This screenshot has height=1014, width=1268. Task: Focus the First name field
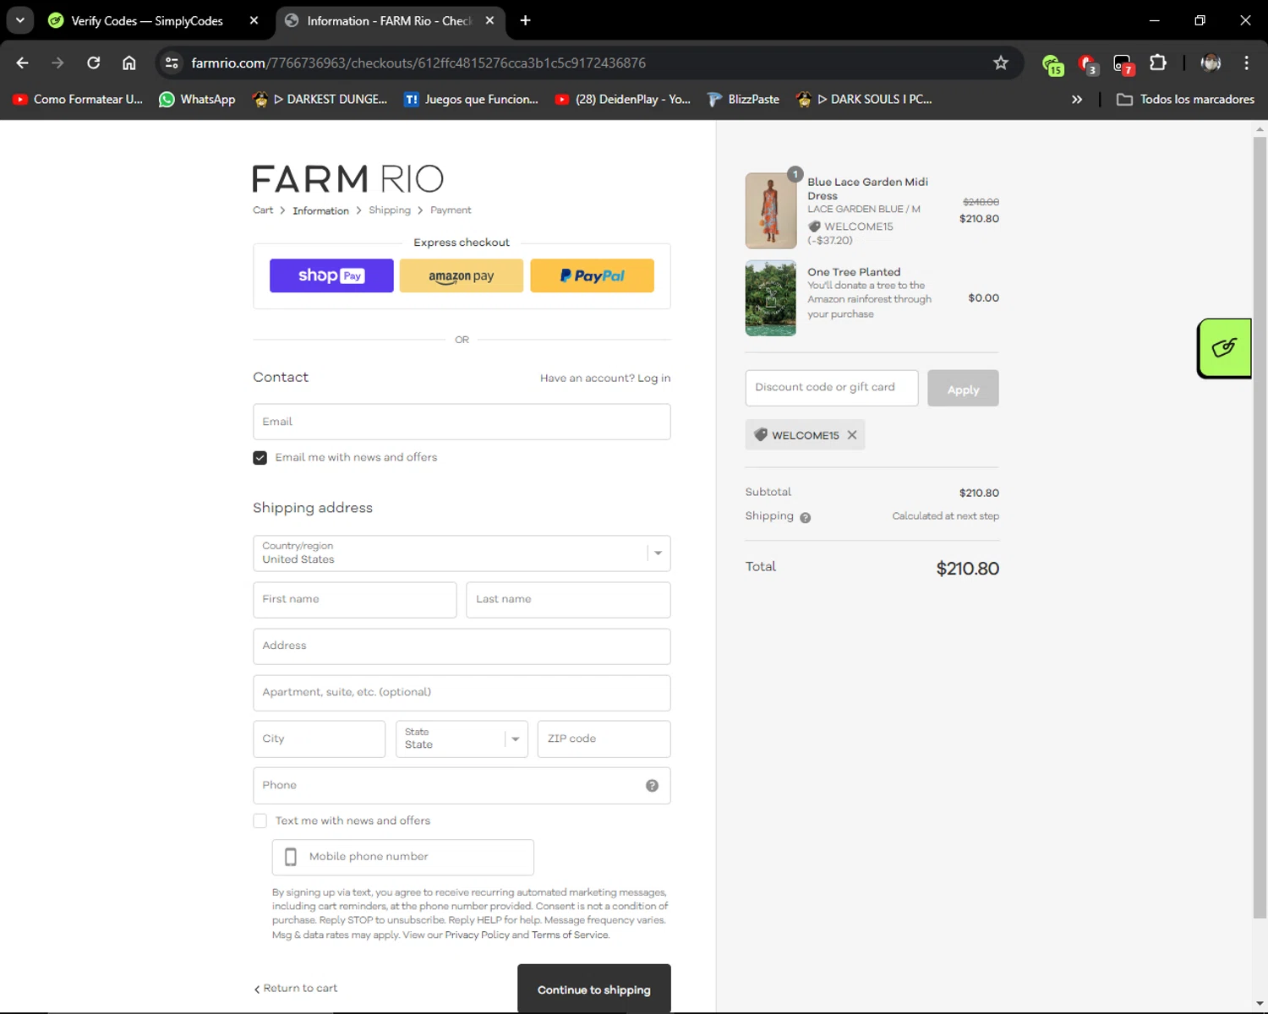pos(355,600)
